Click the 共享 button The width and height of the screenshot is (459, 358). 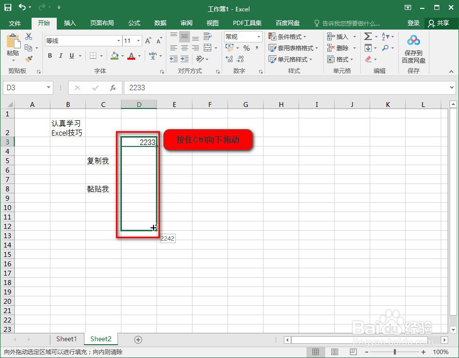444,23
